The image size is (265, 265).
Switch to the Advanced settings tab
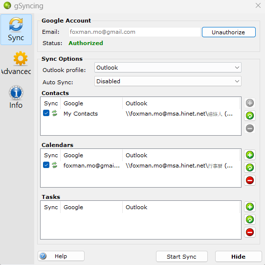[16, 63]
